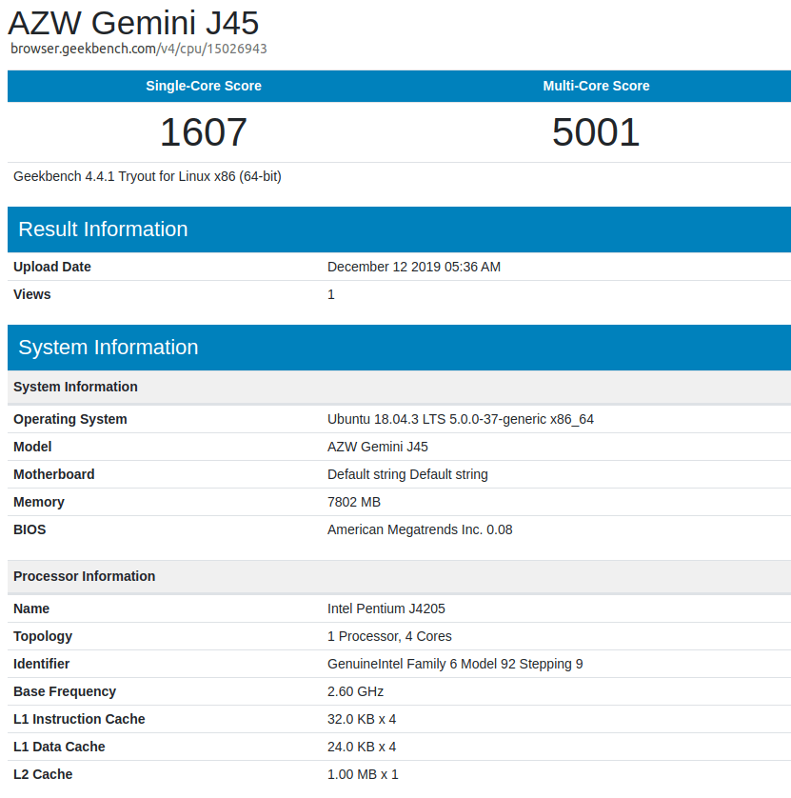
Task: Select the 32.0 KB x 4 value
Action: pyautogui.click(x=361, y=719)
